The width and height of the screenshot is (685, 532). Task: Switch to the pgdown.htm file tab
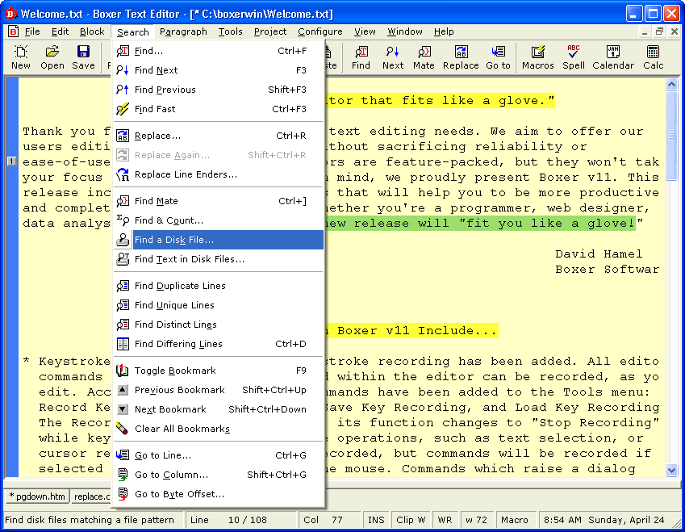tap(37, 496)
